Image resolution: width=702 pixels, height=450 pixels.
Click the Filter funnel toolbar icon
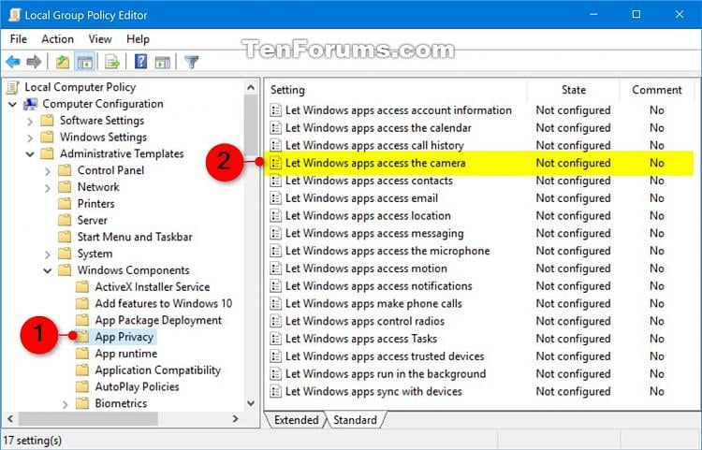tap(192, 62)
